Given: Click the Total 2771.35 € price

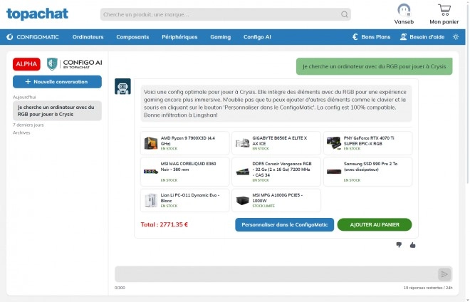Looking at the screenshot, I should pos(164,224).
